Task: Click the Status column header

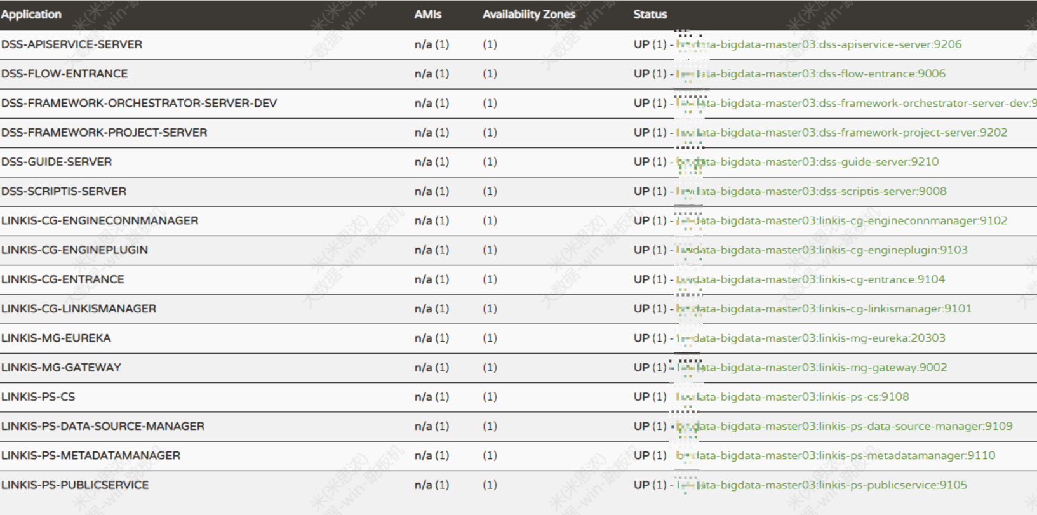Action: pyautogui.click(x=650, y=14)
